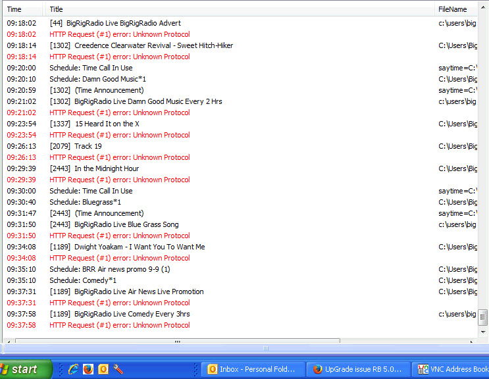Click the Firefox icon on UpGrade issue taskbar button
Screen dimensions: 489x379
point(317,369)
